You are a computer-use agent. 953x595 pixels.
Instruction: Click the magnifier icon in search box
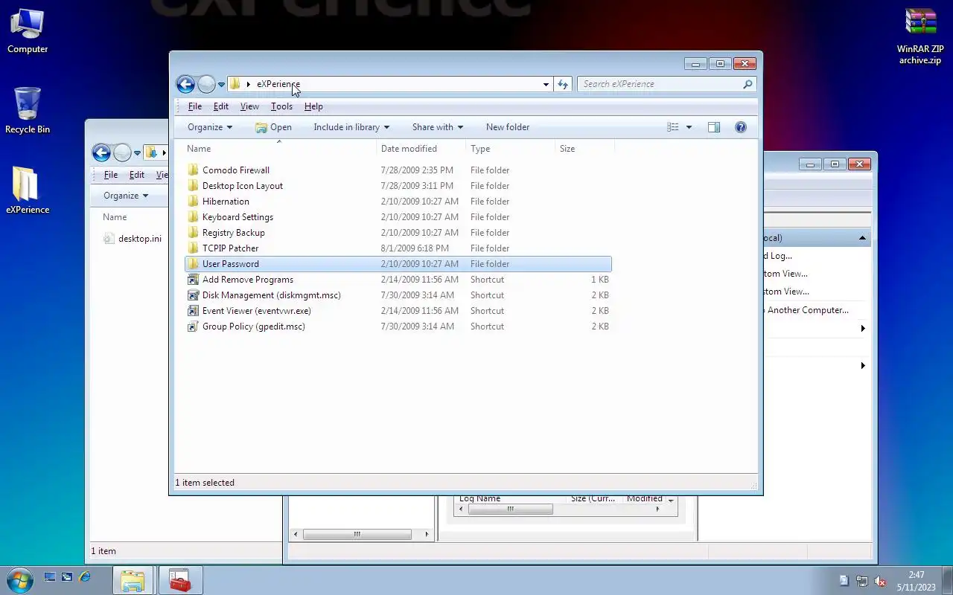click(x=748, y=84)
